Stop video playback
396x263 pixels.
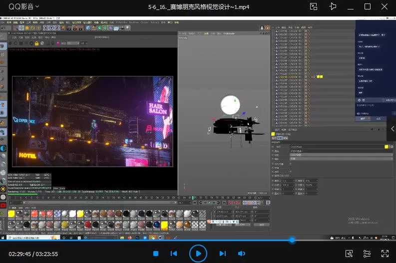click(x=155, y=254)
